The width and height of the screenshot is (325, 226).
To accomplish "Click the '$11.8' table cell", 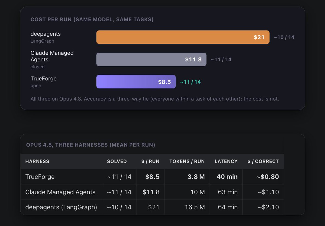I will pos(151,192).
